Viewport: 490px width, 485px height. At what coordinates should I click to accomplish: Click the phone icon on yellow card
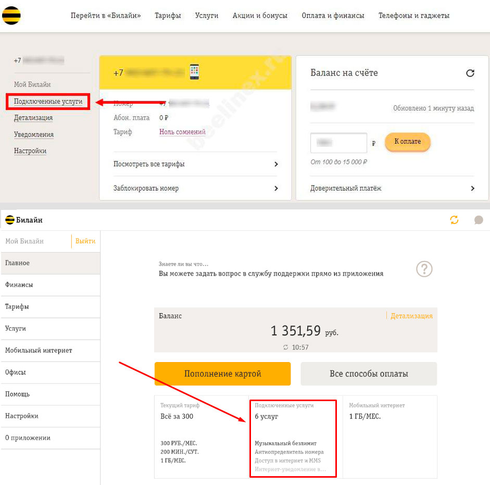tap(194, 72)
